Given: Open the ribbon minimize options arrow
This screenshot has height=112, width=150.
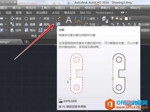Looking at the screenshot, I should point(126,13).
